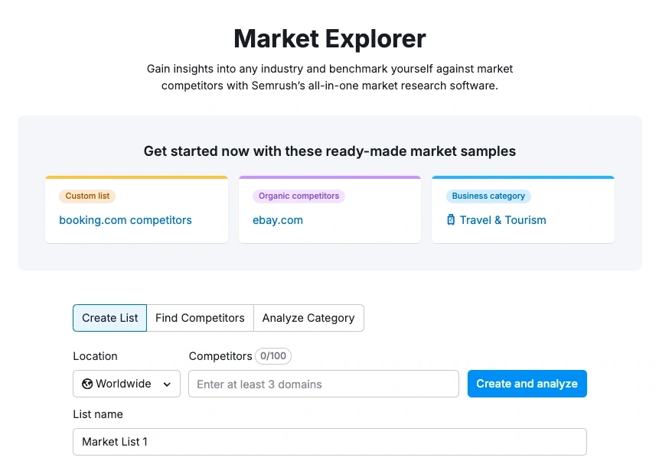Focus the competitors domains input field
Viewport: 659px width, 467px height.
(x=324, y=384)
